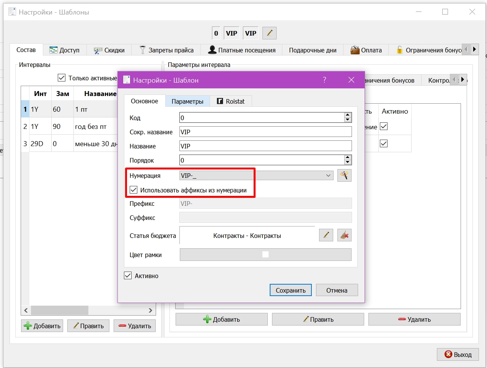Exit with the Выход button
This screenshot has height=368, width=487.
(458, 355)
